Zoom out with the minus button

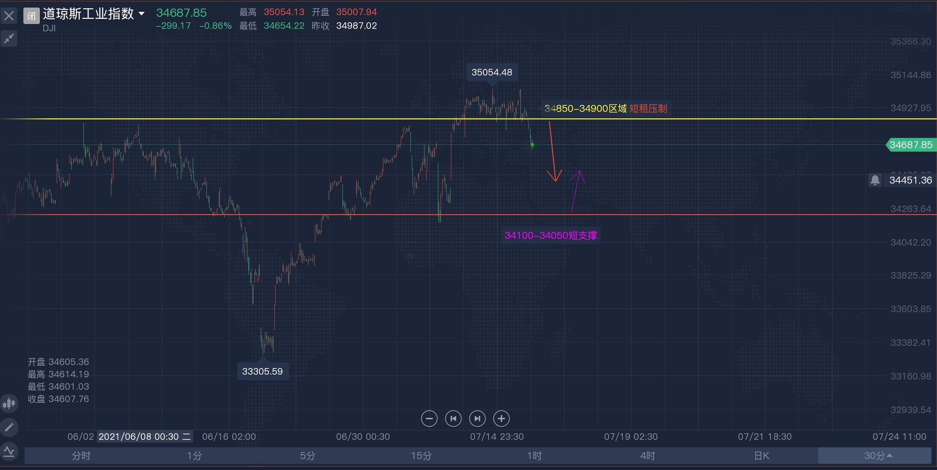pos(429,419)
